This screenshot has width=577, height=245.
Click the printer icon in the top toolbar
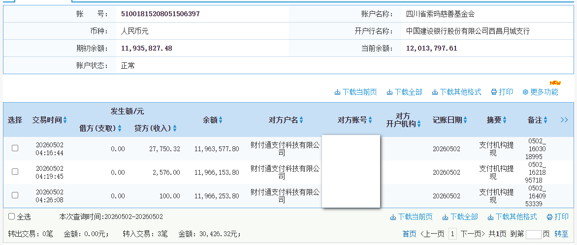point(494,92)
